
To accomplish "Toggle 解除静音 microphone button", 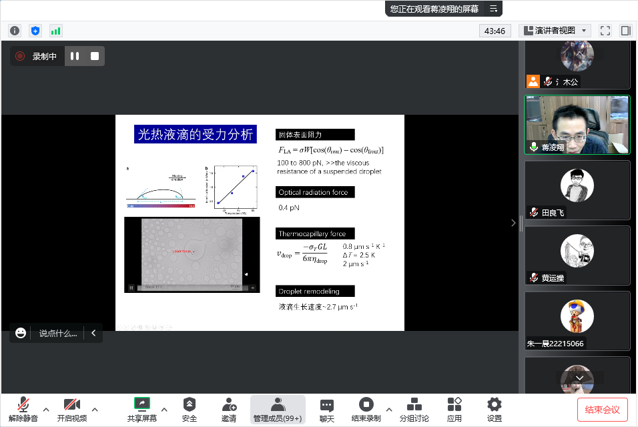I will coord(23,409).
